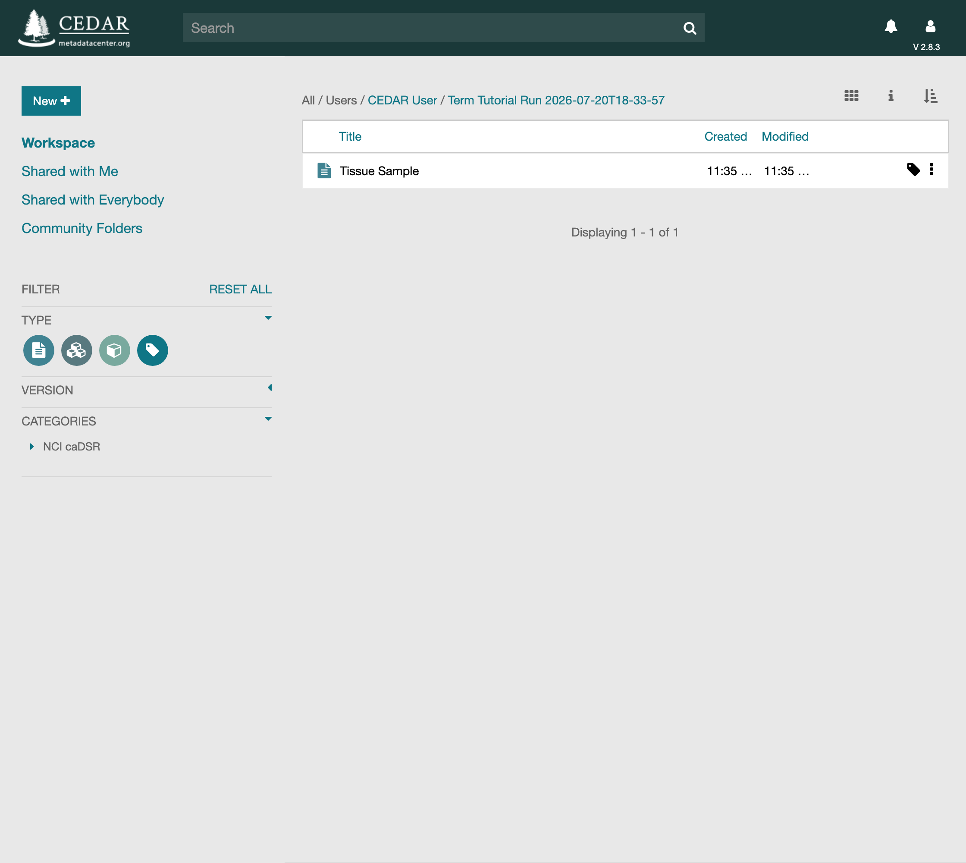Open the sort options icon

click(x=930, y=96)
